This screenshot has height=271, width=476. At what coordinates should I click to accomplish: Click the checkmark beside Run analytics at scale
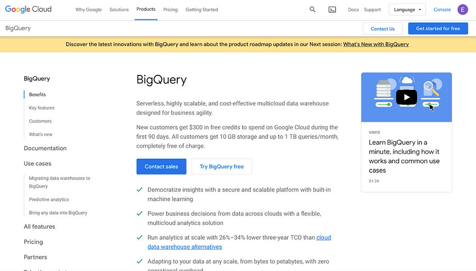pos(140,237)
